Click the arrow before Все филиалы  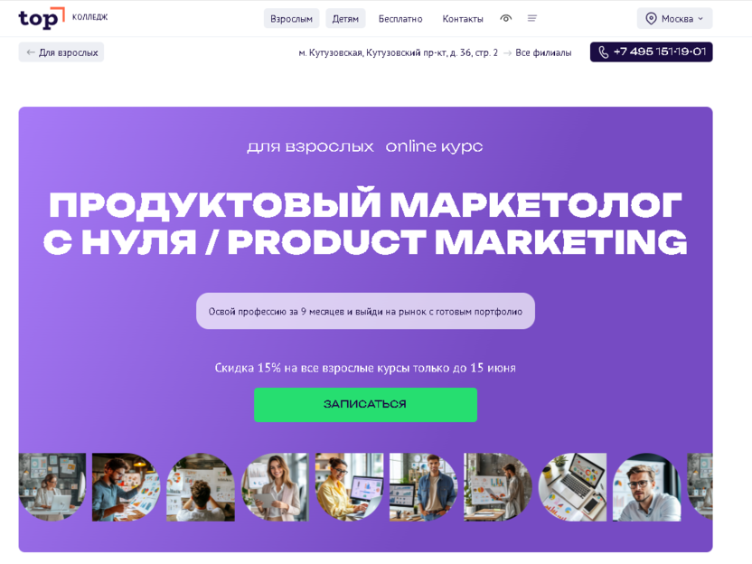point(507,52)
